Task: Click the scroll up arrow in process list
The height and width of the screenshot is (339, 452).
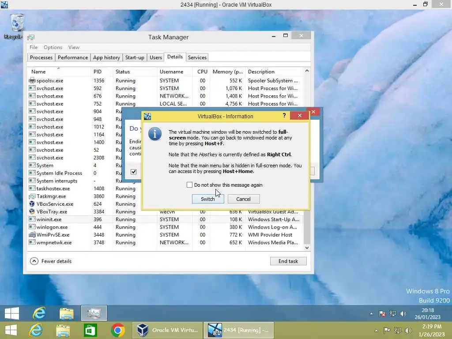Action: click(307, 71)
